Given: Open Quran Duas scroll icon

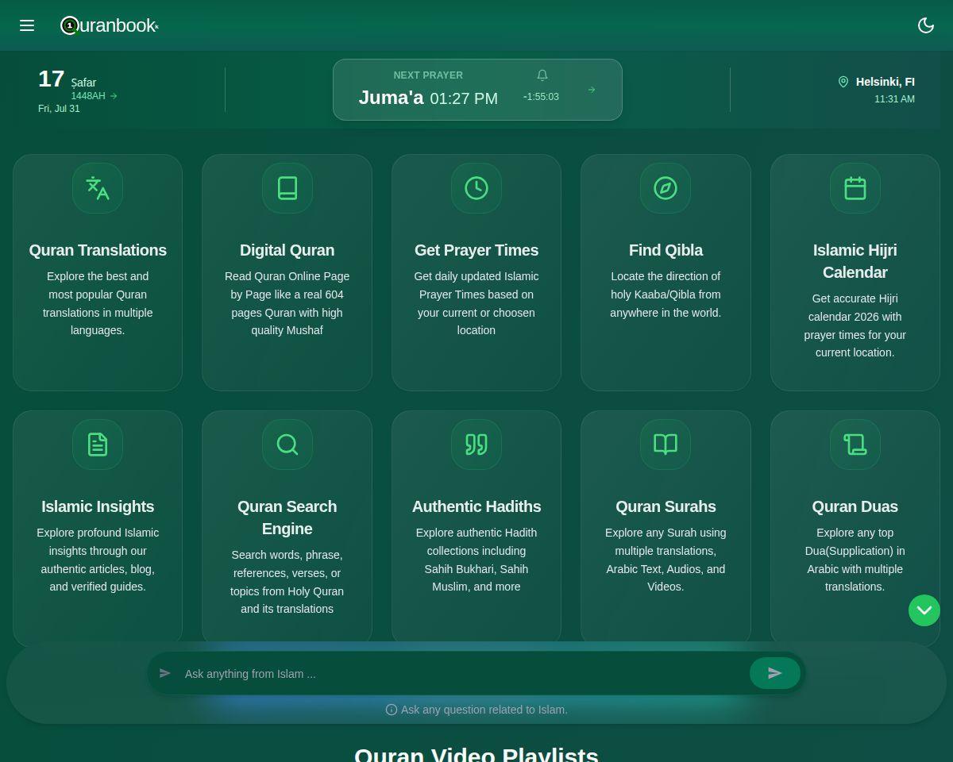Looking at the screenshot, I should [x=855, y=444].
